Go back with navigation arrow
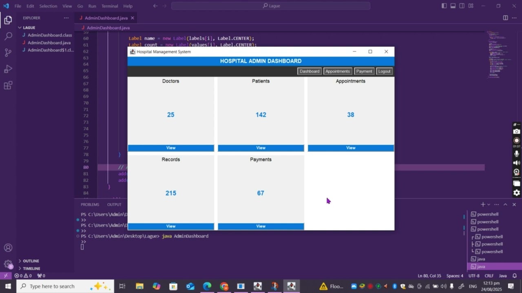The height and width of the screenshot is (293, 522). pos(155,6)
